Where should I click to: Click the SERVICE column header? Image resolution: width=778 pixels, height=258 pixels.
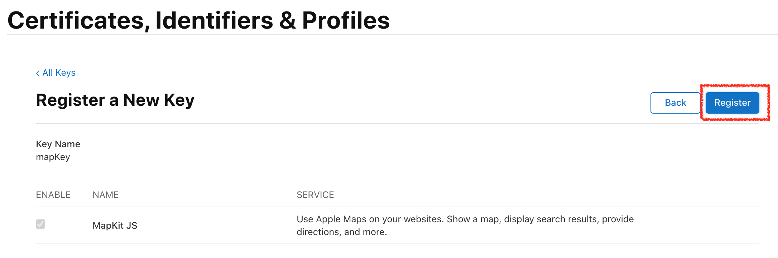click(x=315, y=195)
